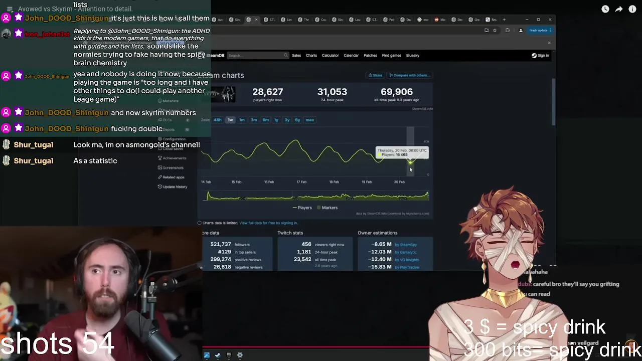Open the Steam taskbar icon
642x361 pixels.
(217, 355)
